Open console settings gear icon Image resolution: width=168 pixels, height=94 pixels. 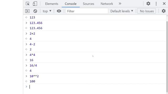tap(164, 11)
